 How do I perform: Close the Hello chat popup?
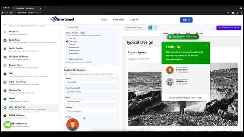tap(207, 45)
